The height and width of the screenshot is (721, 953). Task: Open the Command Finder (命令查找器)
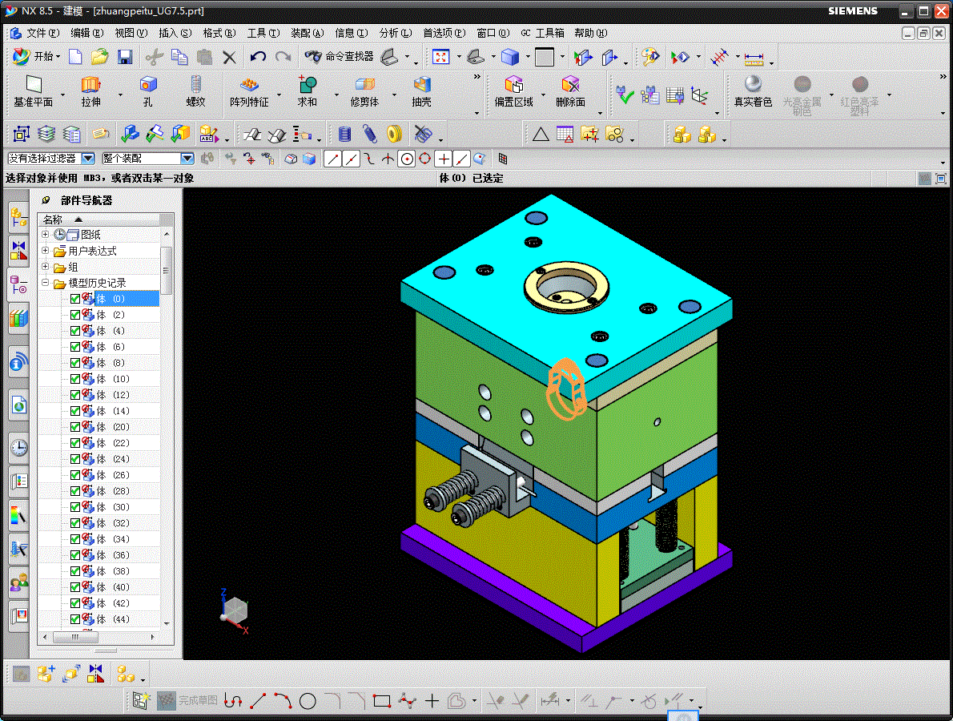click(x=340, y=57)
